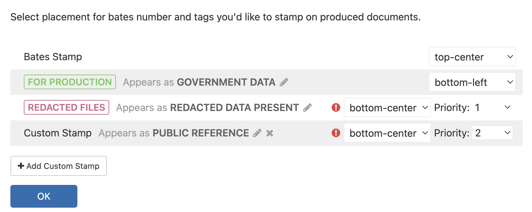This screenshot has width=532, height=212.
Task: Select the REDACTED FILES tag badge
Action: (x=66, y=107)
